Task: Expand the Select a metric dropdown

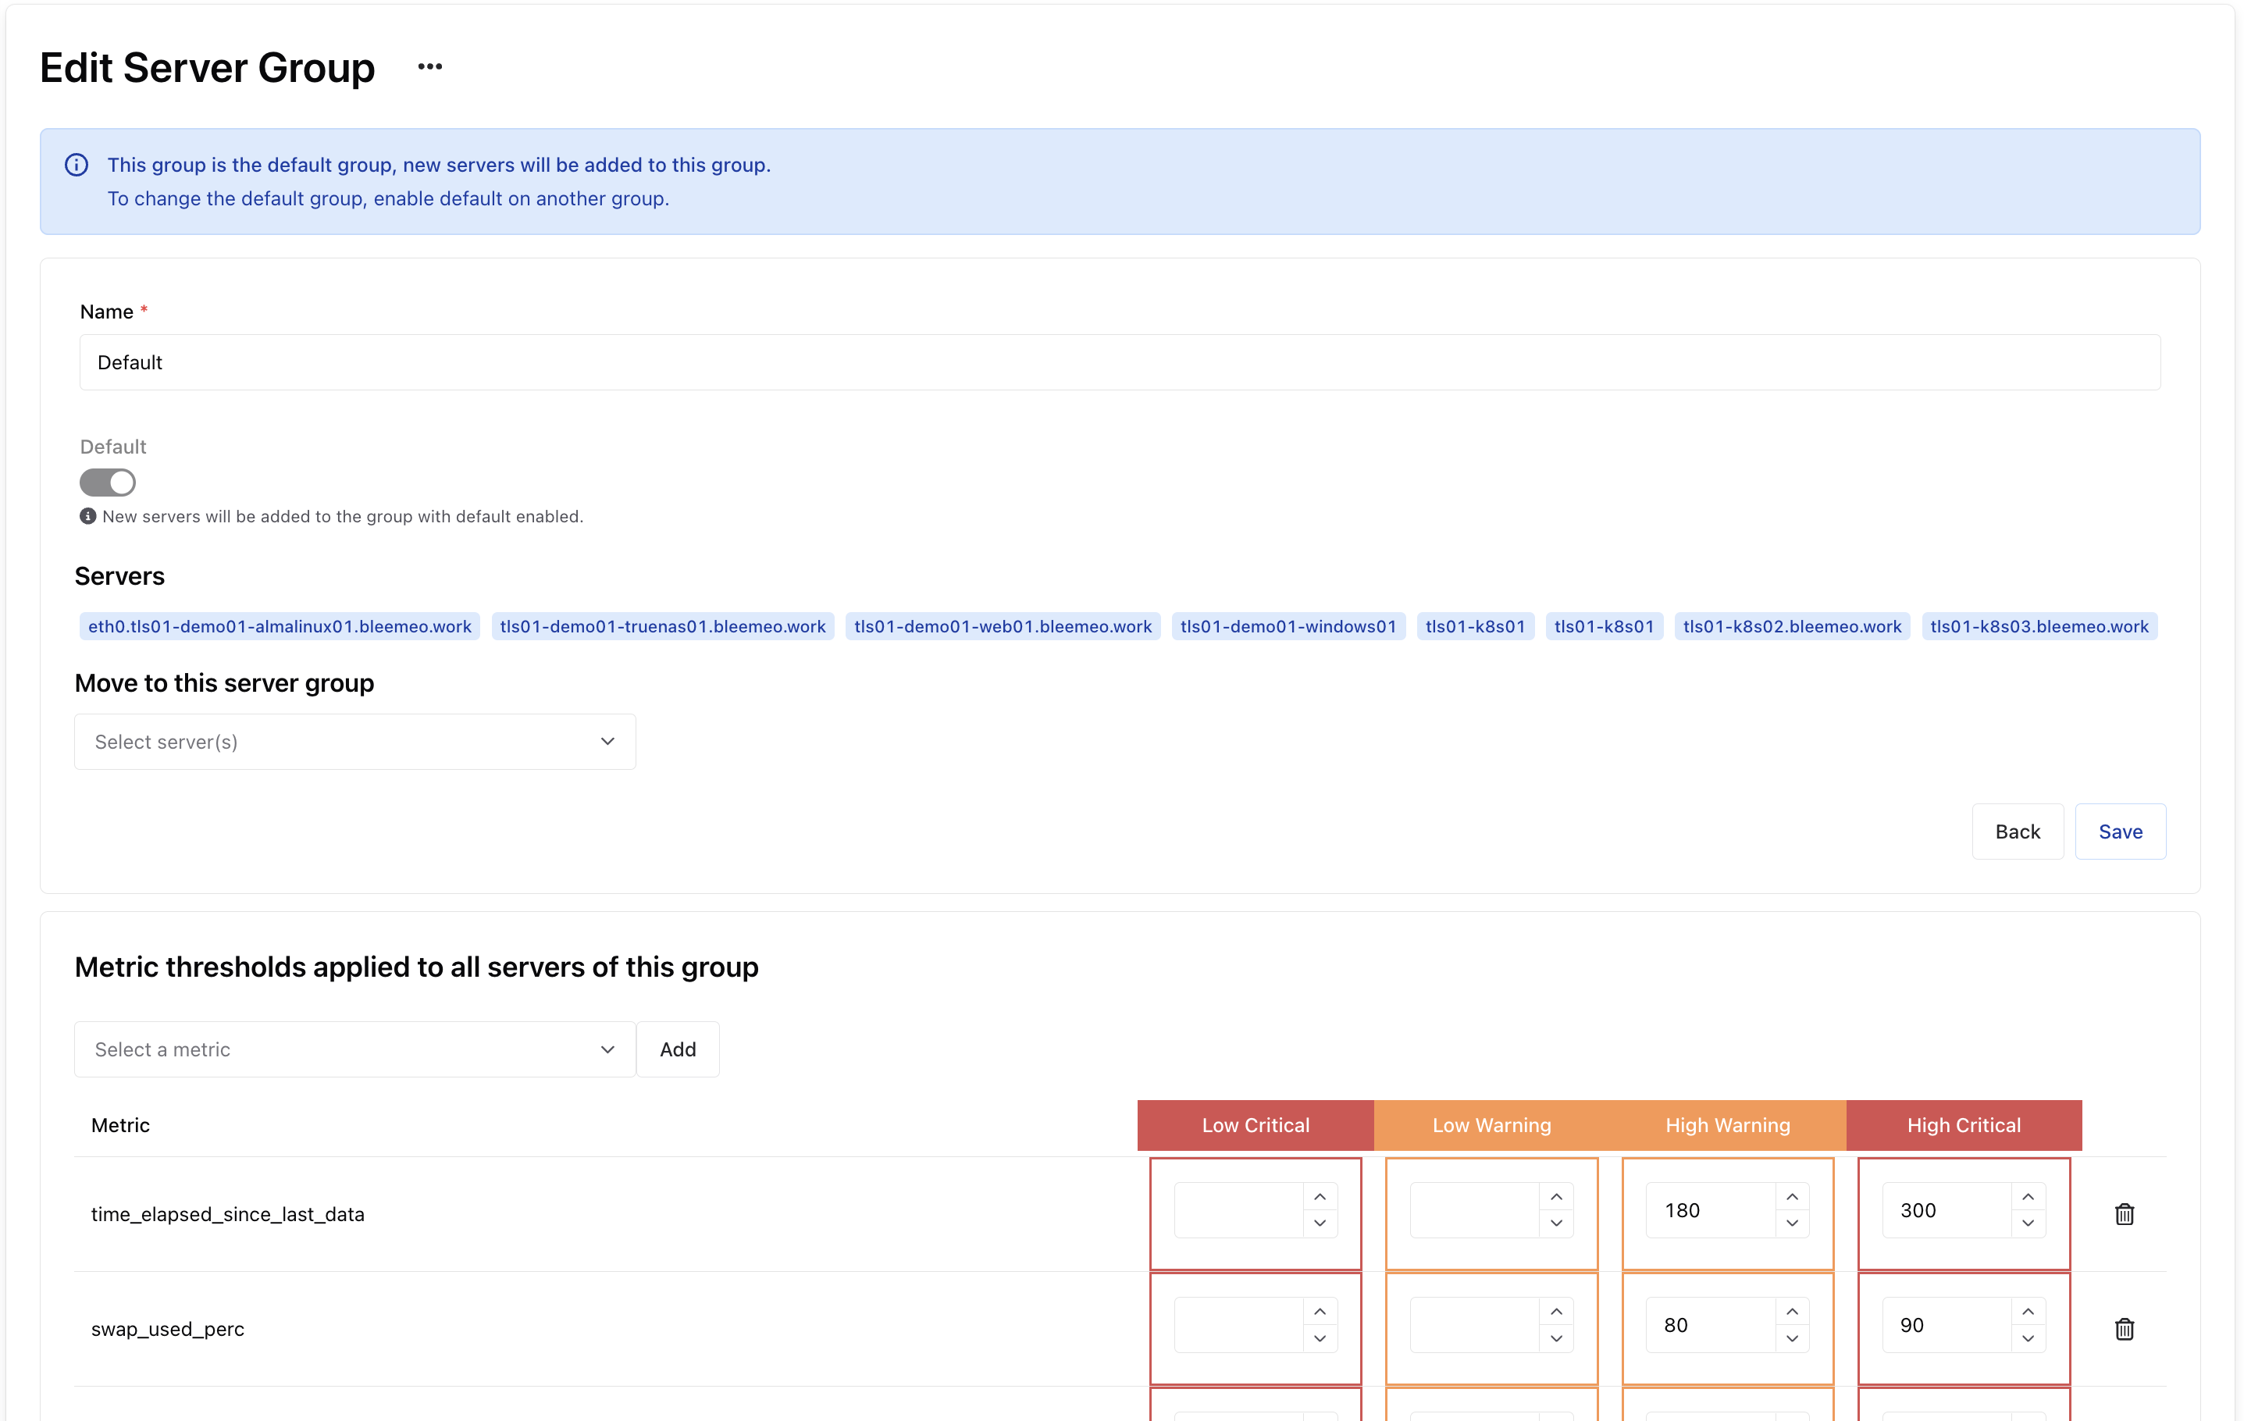Action: pos(354,1049)
